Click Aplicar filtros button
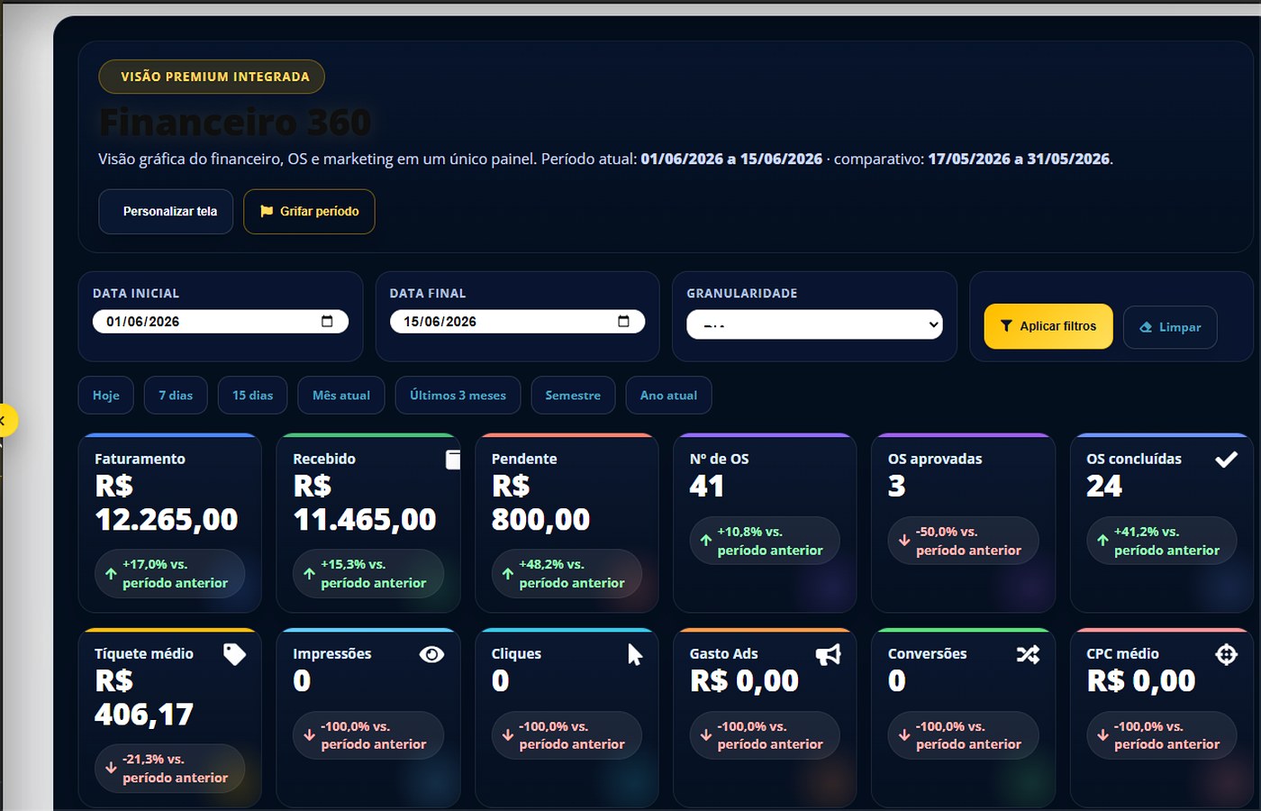 [1048, 326]
